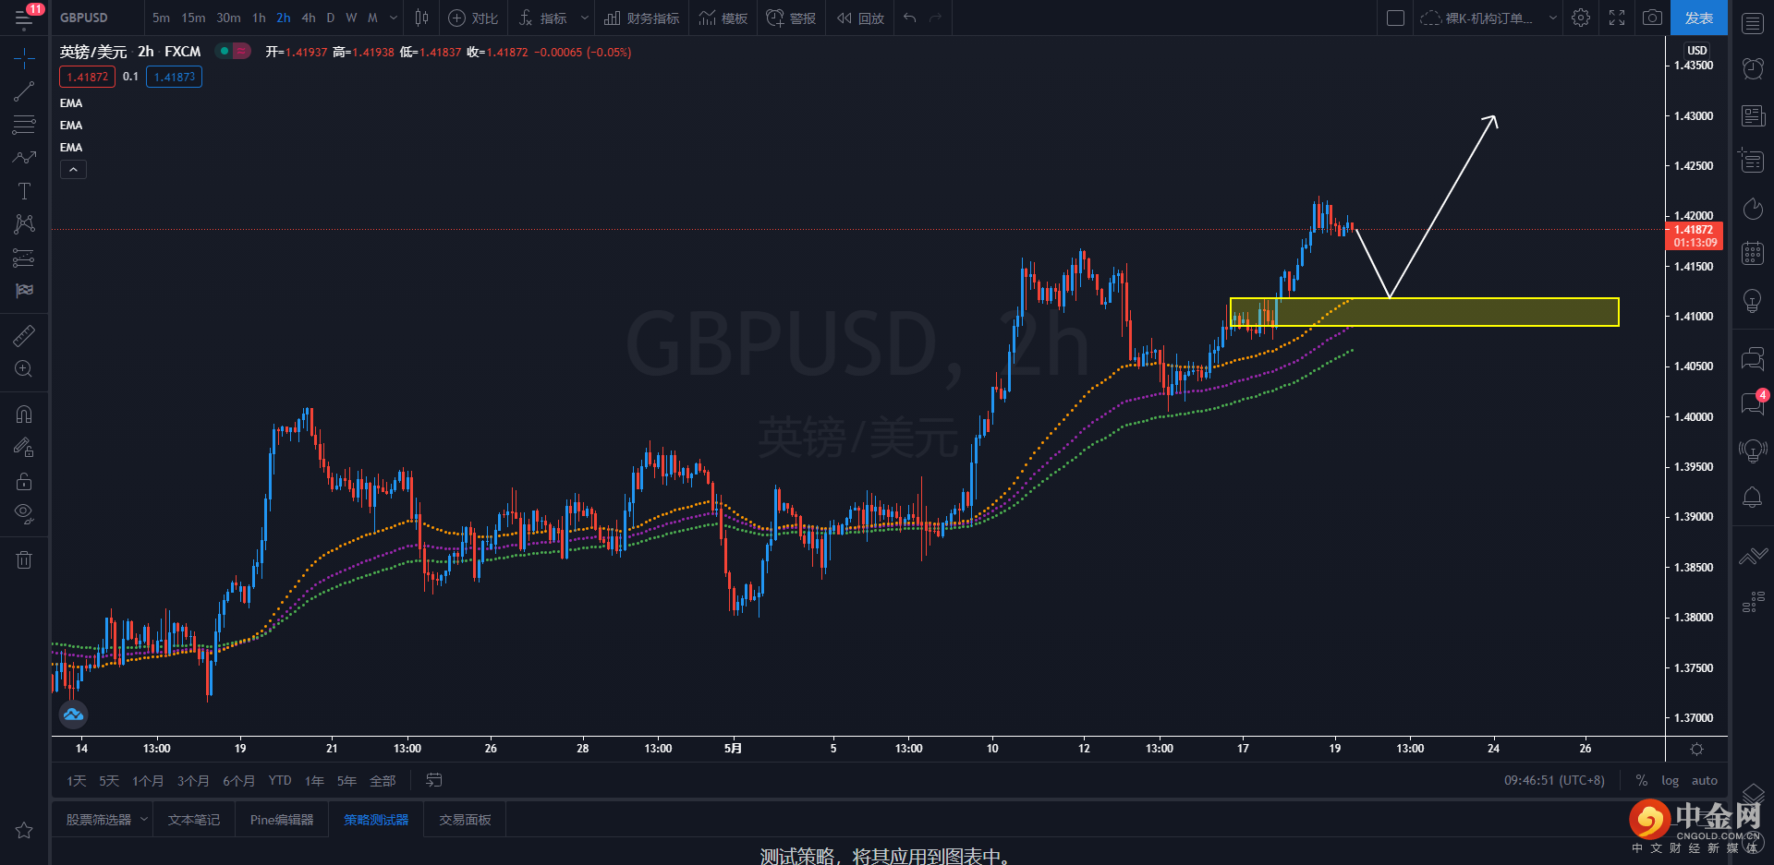The width and height of the screenshot is (1774, 865).
Task: Open the ideas lightbulb panel
Action: pos(1753,301)
